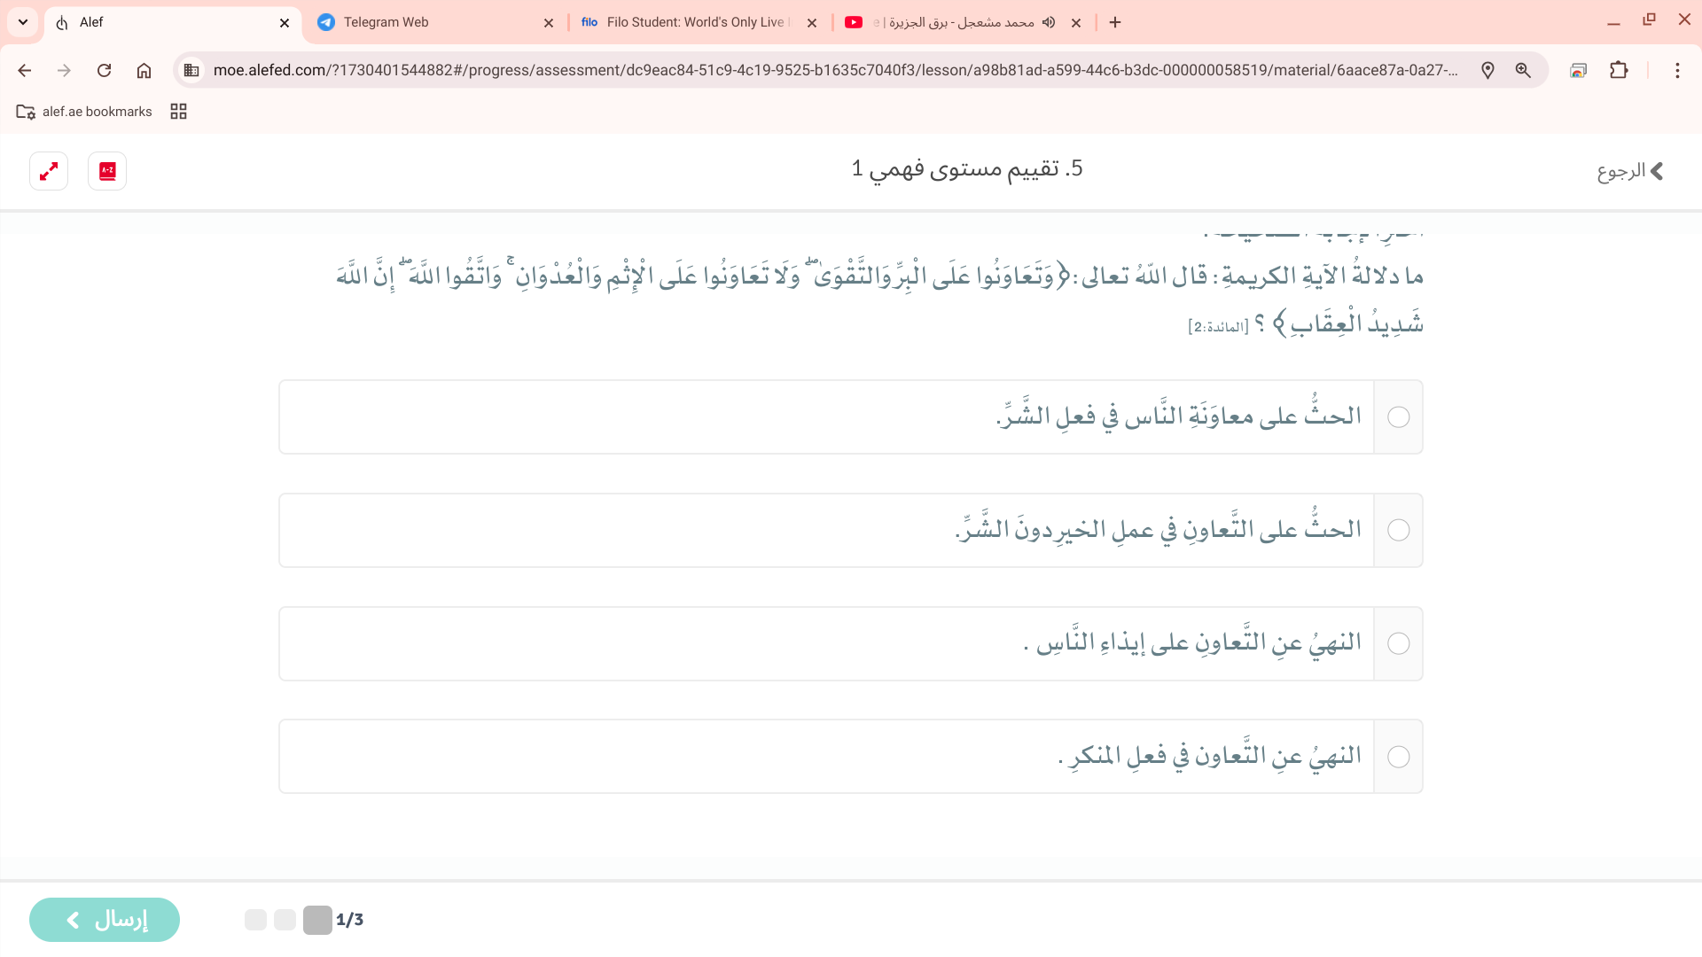Screen dimensions: 1702x957
Task: Open the browser extensions puzzle icon
Action: (1619, 70)
